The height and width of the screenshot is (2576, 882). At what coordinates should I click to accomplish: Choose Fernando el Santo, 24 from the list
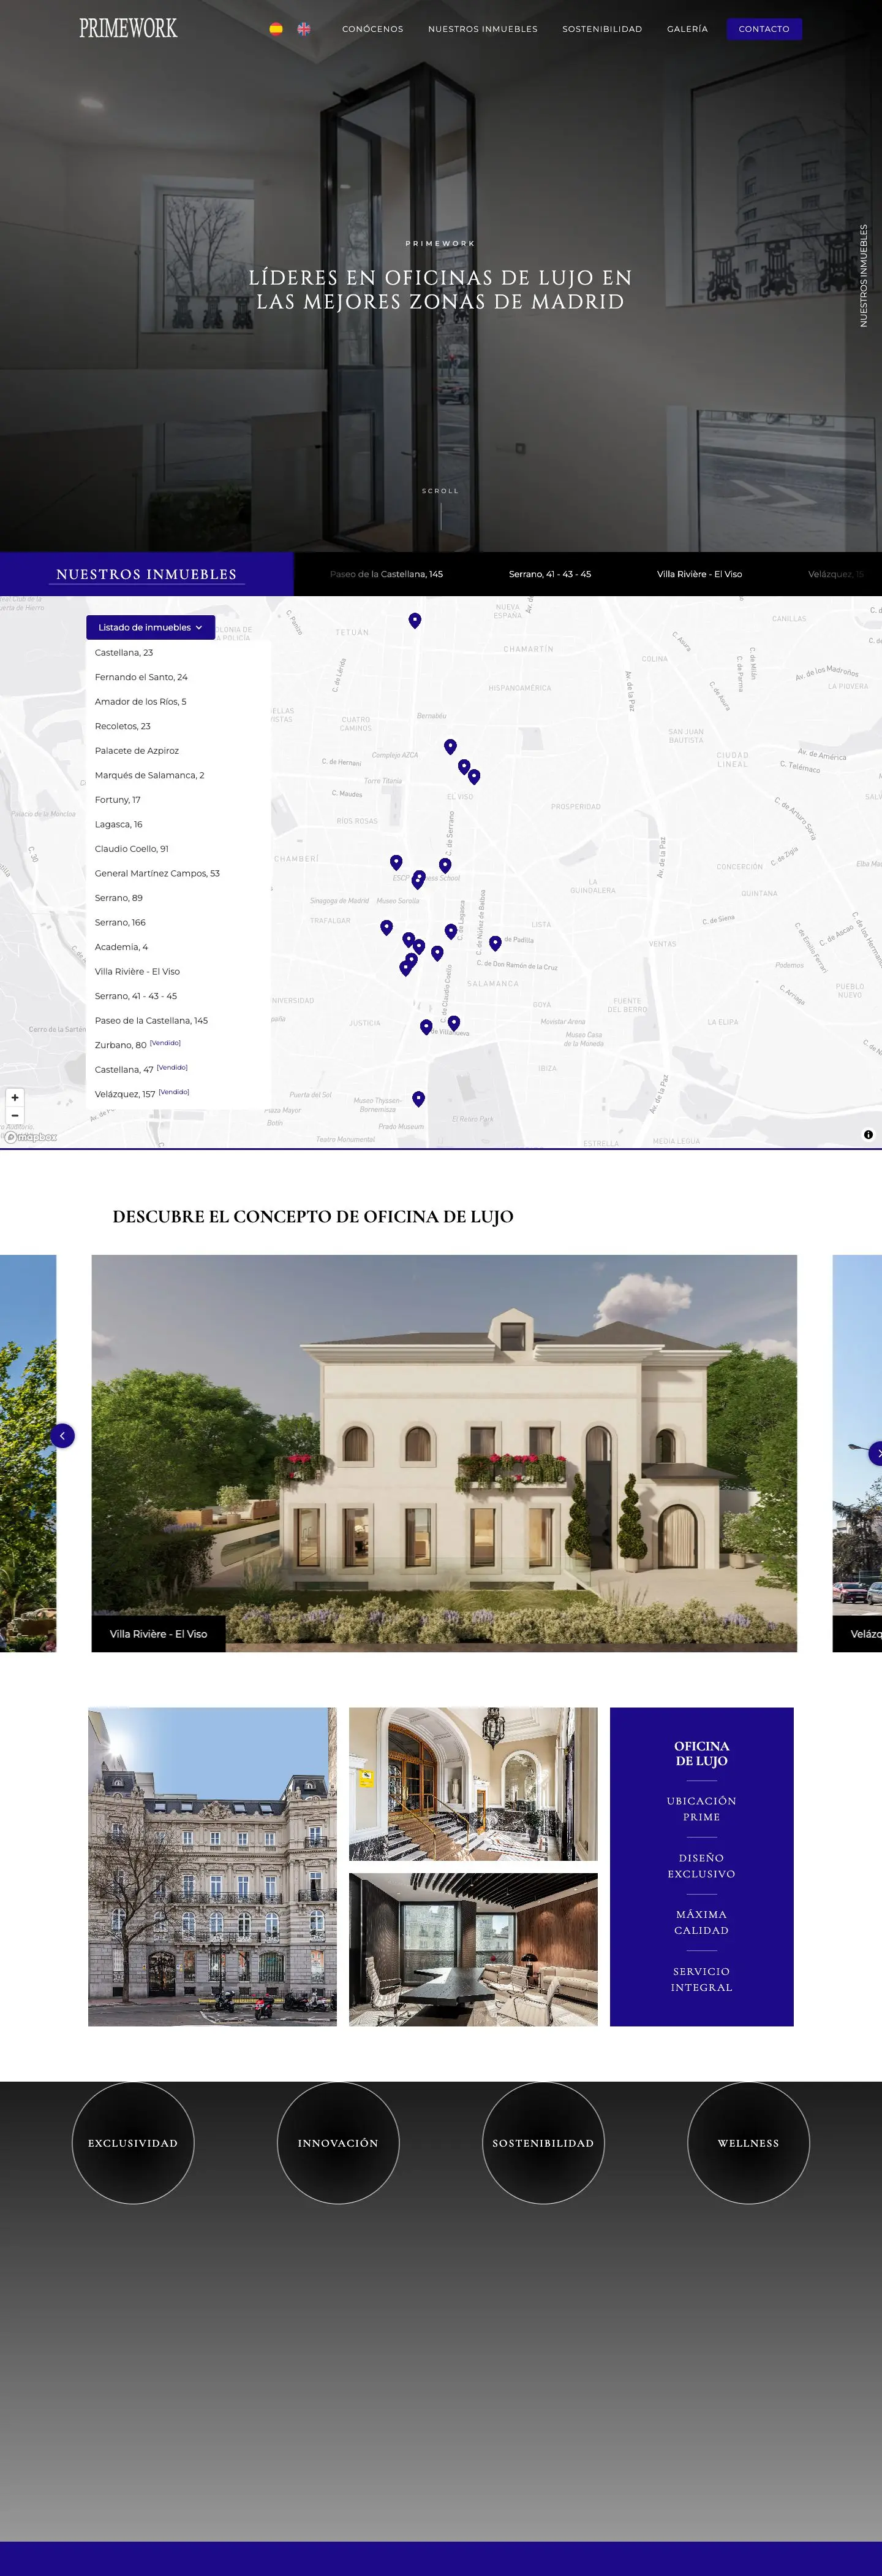(x=141, y=677)
